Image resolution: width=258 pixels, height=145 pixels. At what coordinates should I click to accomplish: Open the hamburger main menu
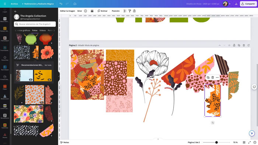5,4
